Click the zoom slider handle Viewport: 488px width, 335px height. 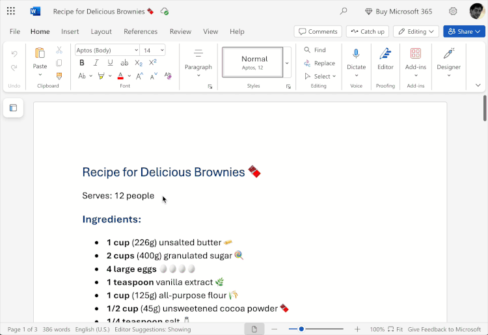(301, 328)
